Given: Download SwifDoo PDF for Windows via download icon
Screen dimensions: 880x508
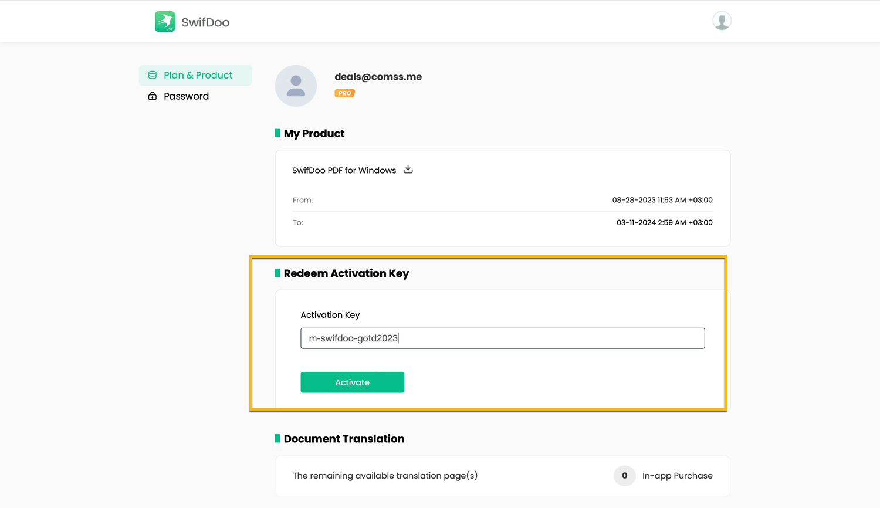Looking at the screenshot, I should [x=408, y=170].
